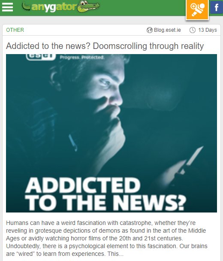This screenshot has width=223, height=261.
Task: Click the alligator mascot in the header
Action: tap(89, 6)
